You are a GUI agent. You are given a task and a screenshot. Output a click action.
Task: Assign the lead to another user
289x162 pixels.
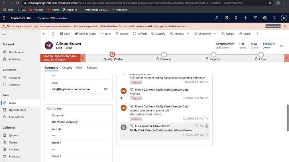pyautogui.click(x=228, y=34)
